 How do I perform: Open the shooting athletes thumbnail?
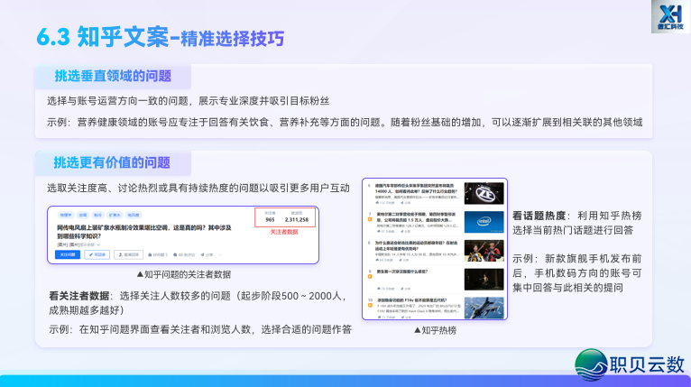coord(484,251)
